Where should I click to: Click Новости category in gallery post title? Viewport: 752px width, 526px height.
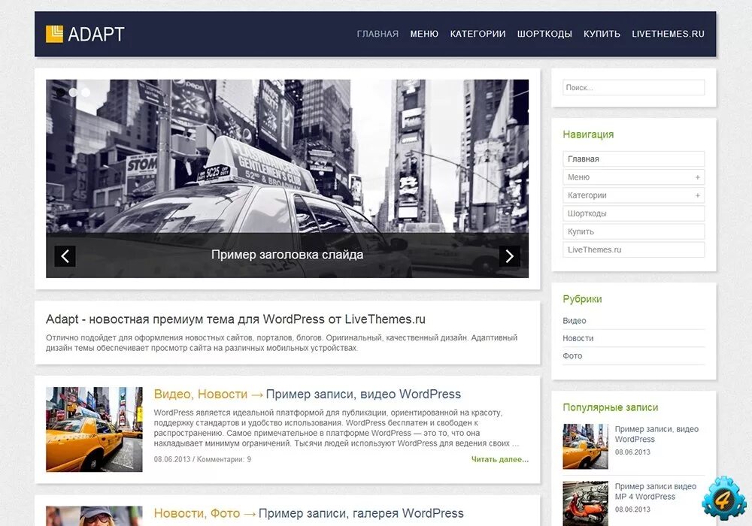tap(178, 513)
